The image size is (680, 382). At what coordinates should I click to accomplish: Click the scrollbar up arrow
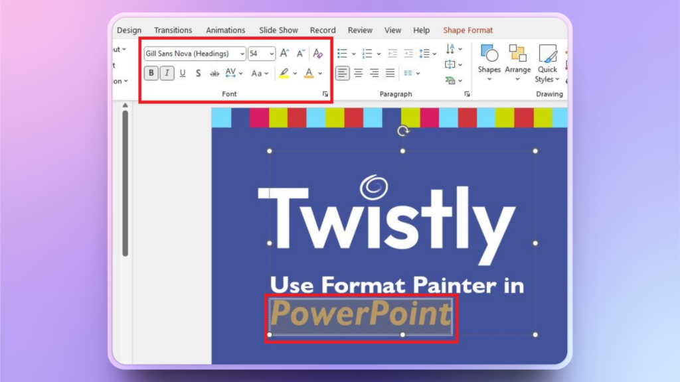click(x=125, y=105)
